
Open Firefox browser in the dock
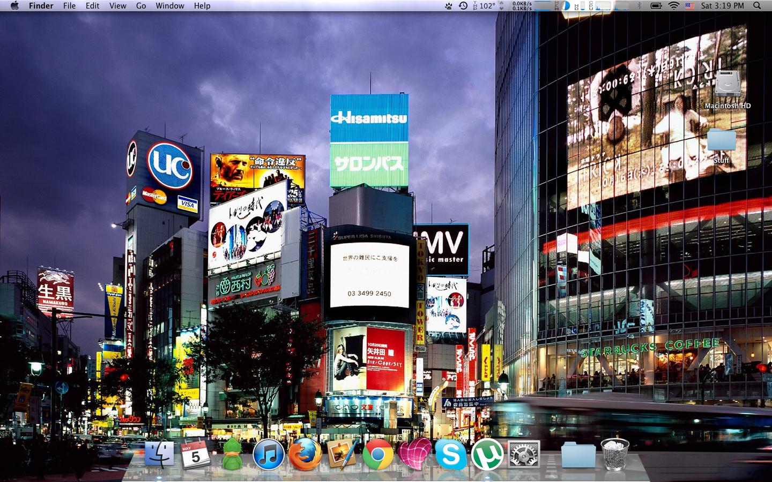click(305, 454)
